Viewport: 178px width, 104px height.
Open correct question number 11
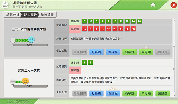121,21
